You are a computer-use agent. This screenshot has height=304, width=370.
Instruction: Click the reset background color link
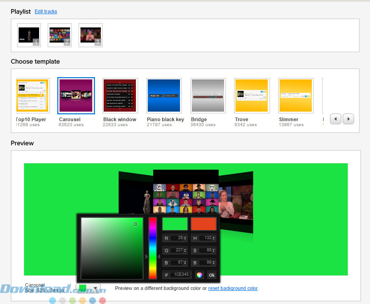click(x=233, y=288)
